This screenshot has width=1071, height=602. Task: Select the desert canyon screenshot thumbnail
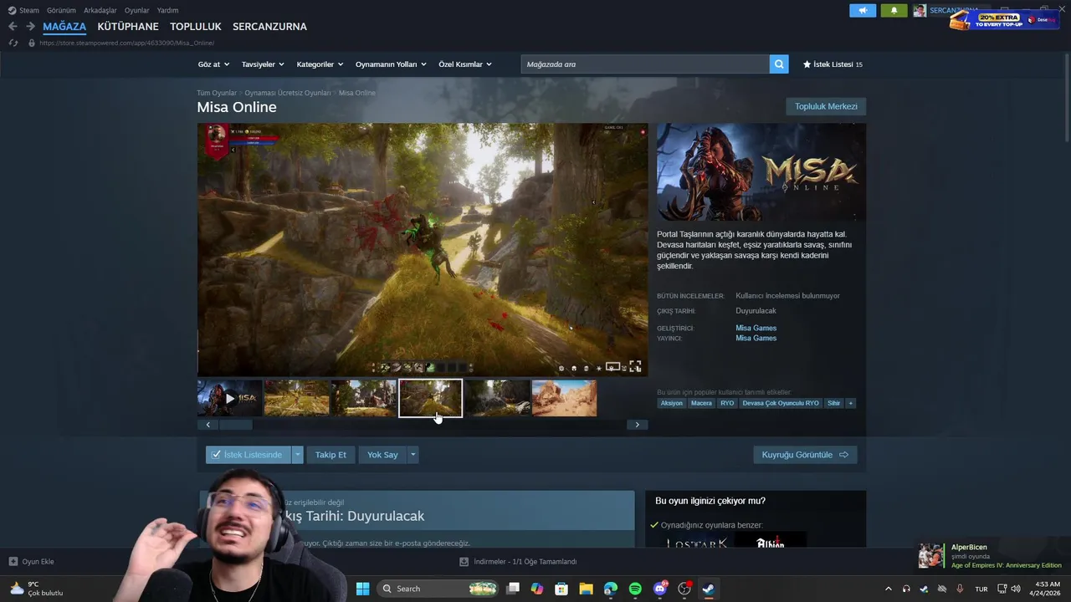tap(564, 399)
